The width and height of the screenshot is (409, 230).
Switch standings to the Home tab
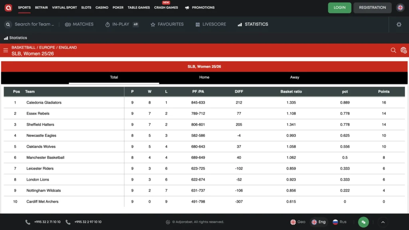tap(204, 77)
